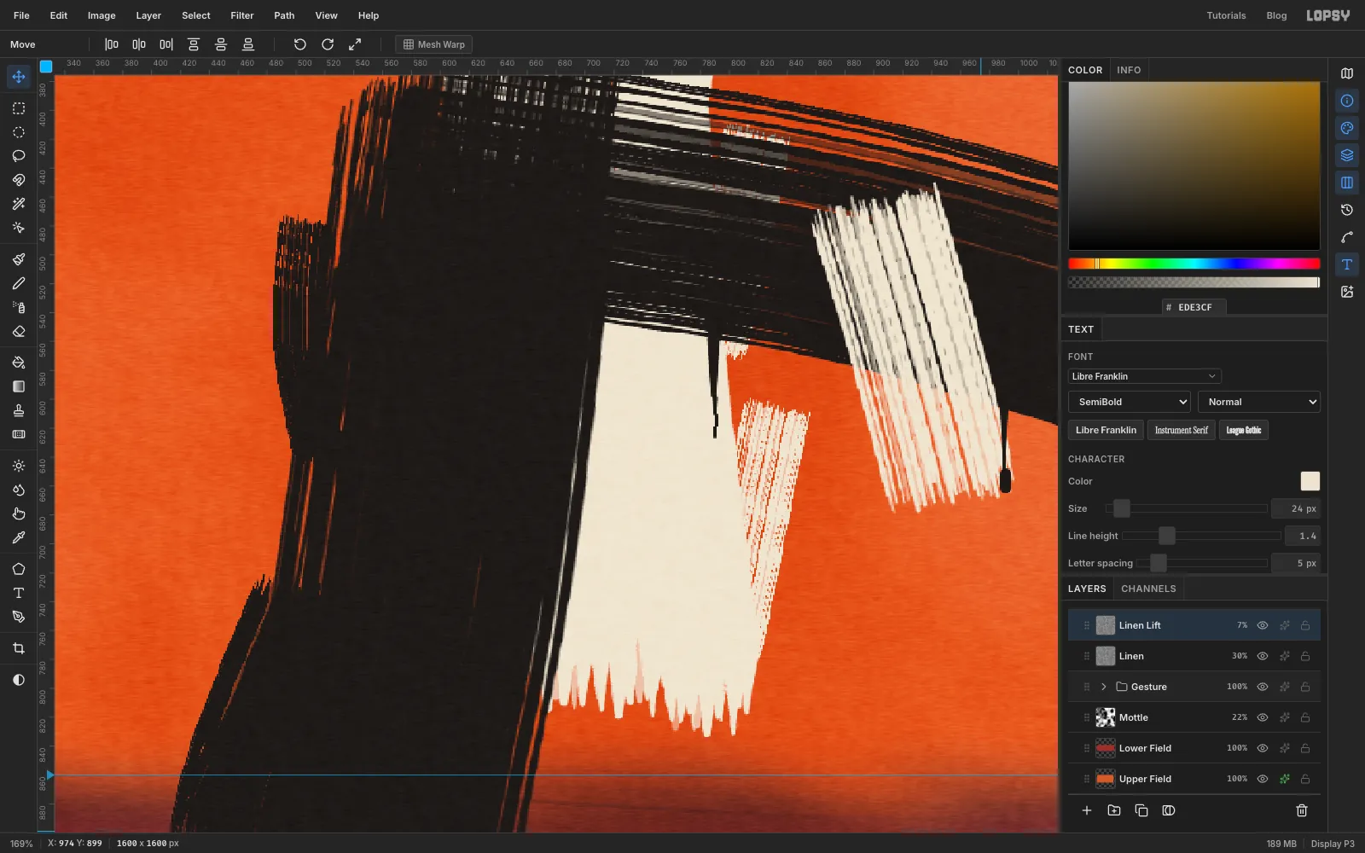Choose the Lasso selection tool
The image size is (1365, 853).
click(19, 156)
